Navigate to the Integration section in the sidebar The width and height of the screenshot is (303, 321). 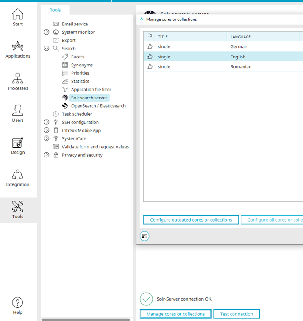17,178
